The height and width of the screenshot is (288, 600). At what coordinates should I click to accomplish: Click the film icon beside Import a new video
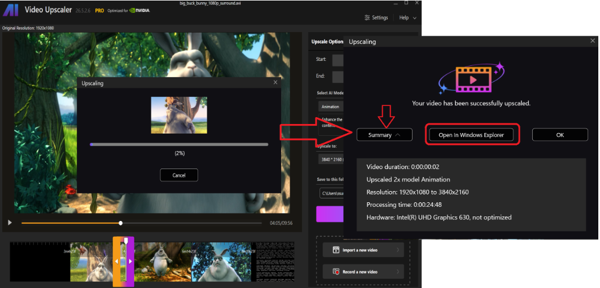click(336, 250)
